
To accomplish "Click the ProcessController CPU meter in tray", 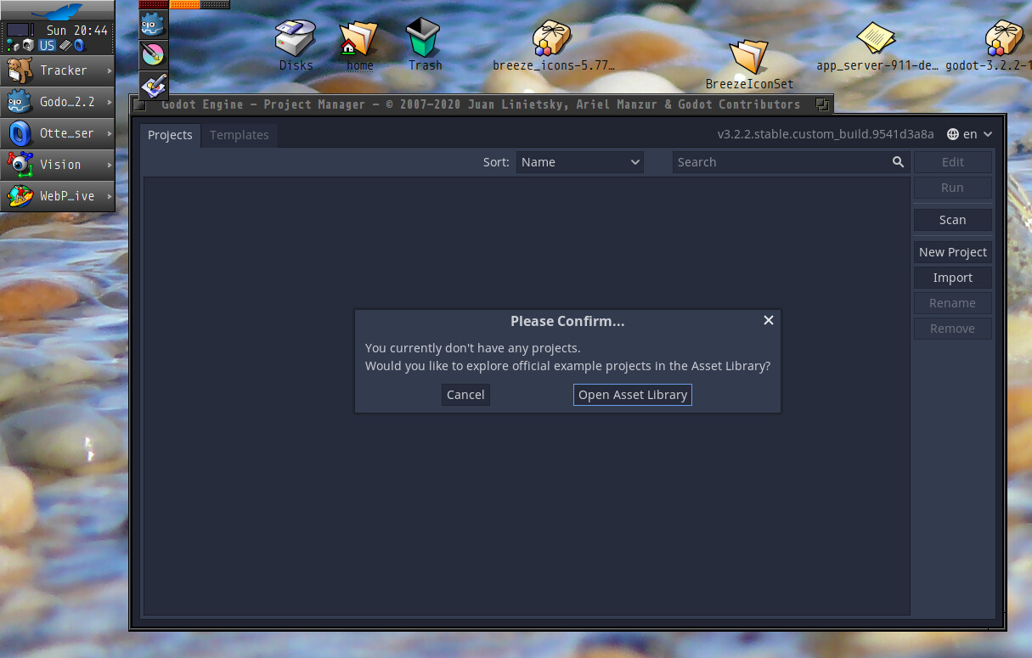I will tap(20, 30).
